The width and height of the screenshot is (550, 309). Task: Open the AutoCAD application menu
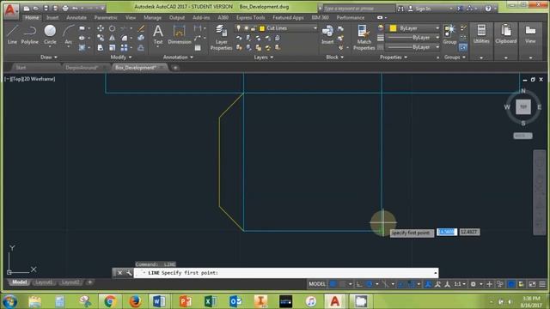(x=10, y=10)
